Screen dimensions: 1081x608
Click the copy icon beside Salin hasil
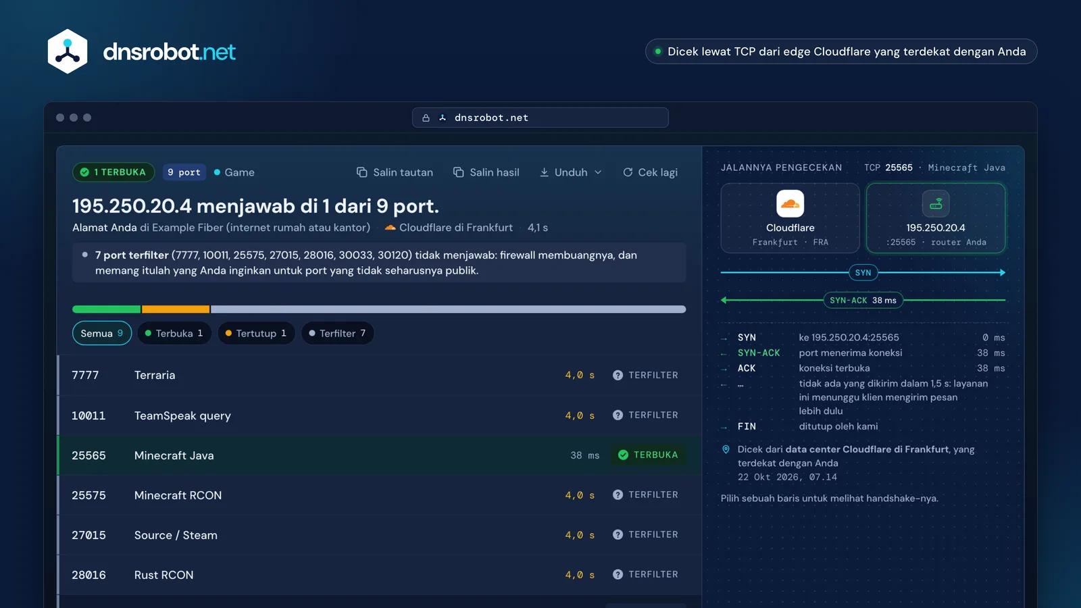(x=459, y=172)
